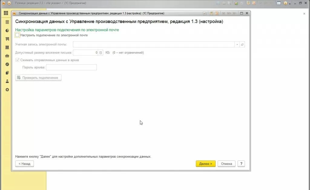310x190 pixels.
Task: Open the basket sales section in sidebar
Action: (x=7, y=56)
